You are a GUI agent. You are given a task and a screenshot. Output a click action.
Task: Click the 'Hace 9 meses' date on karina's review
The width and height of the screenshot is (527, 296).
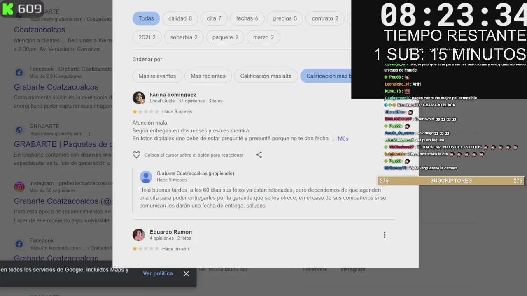177,111
